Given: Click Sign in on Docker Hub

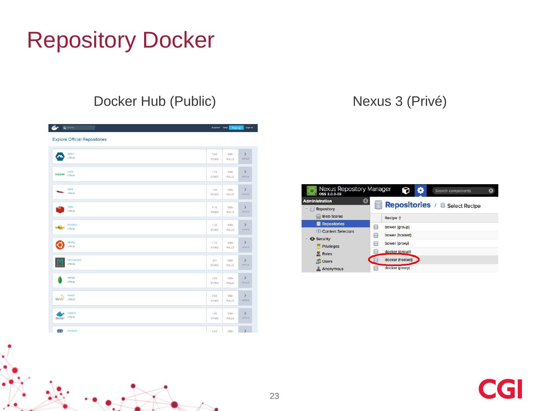Looking at the screenshot, I should tap(249, 127).
